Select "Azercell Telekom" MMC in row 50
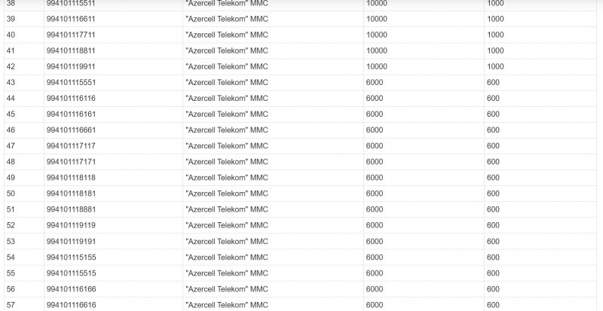Image resolution: width=603 pixels, height=311 pixels. point(227,194)
